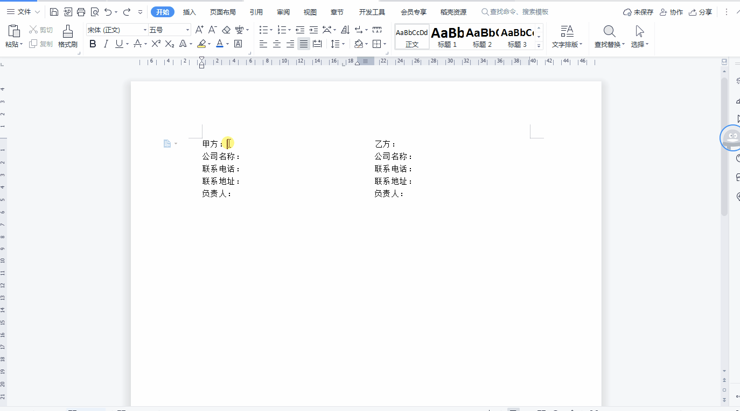Open the text highlight color picker
The height and width of the screenshot is (411, 740).
pos(210,44)
